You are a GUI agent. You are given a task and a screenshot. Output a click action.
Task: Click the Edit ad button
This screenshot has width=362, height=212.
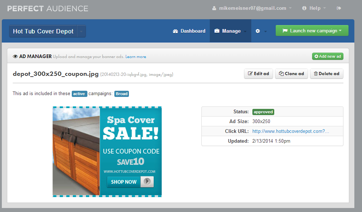click(258, 74)
